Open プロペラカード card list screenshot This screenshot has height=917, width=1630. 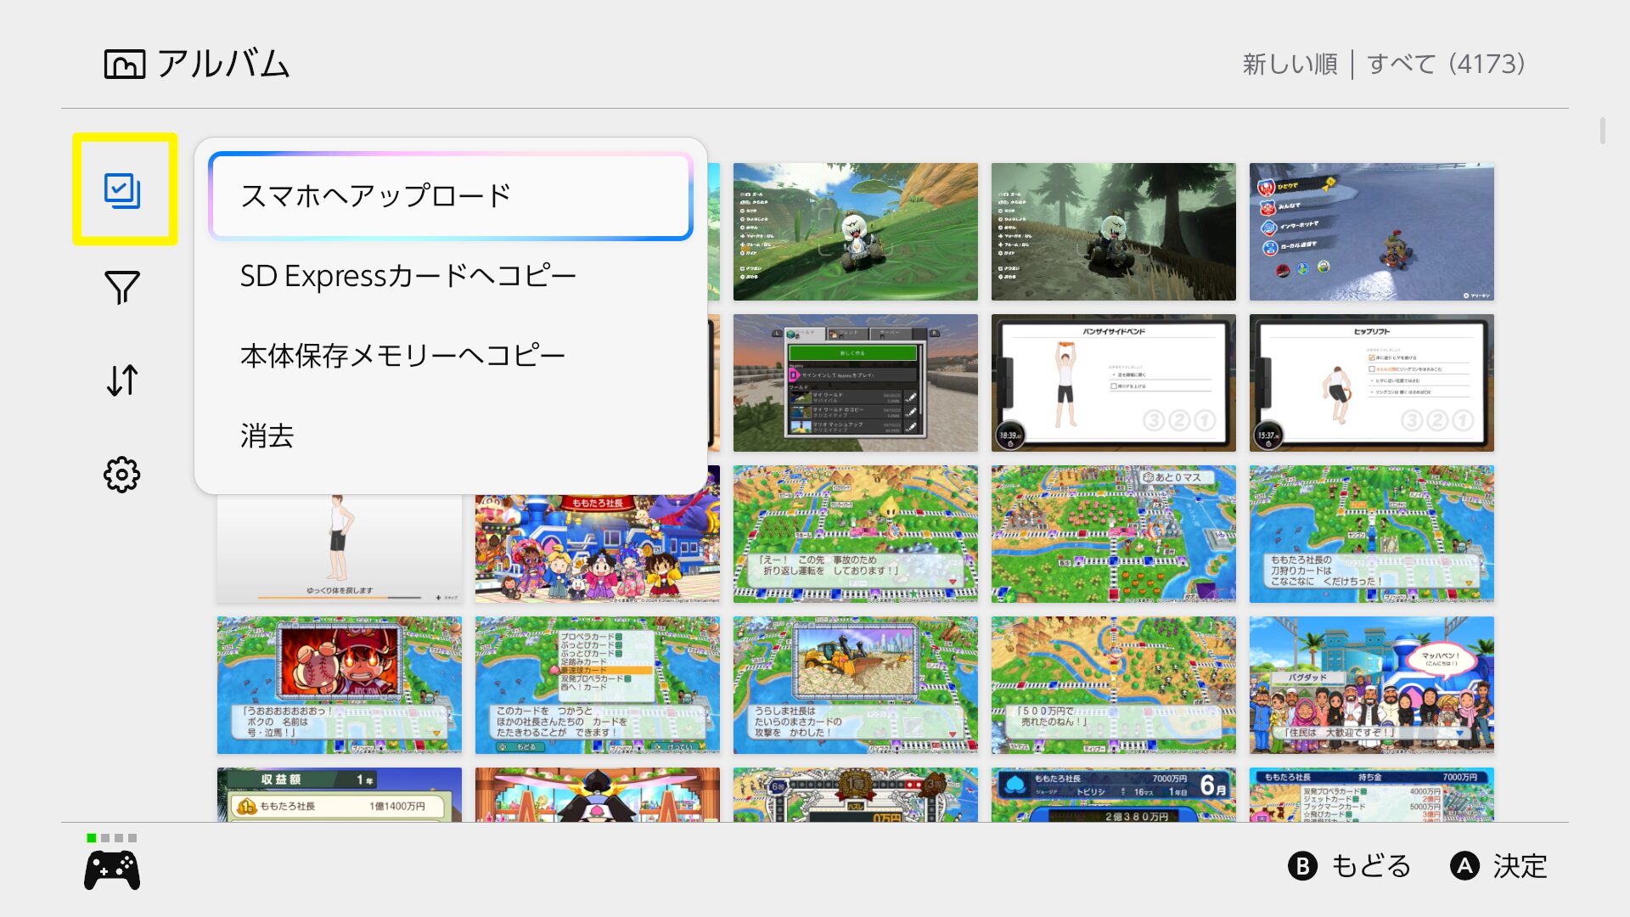[x=598, y=685]
